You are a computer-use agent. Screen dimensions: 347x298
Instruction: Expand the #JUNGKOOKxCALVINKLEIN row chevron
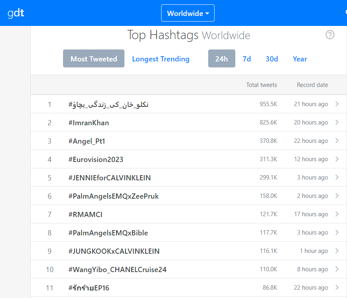tap(337, 251)
